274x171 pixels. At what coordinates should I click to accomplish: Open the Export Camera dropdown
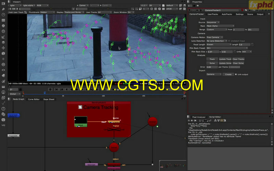click(x=214, y=74)
